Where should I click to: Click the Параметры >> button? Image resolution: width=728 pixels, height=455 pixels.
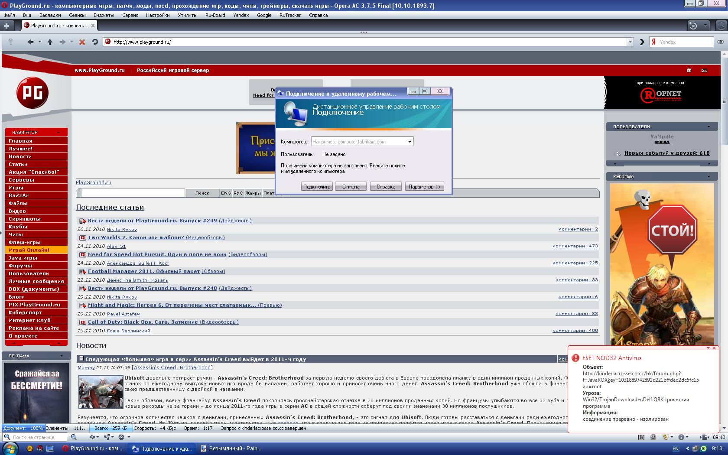425,187
